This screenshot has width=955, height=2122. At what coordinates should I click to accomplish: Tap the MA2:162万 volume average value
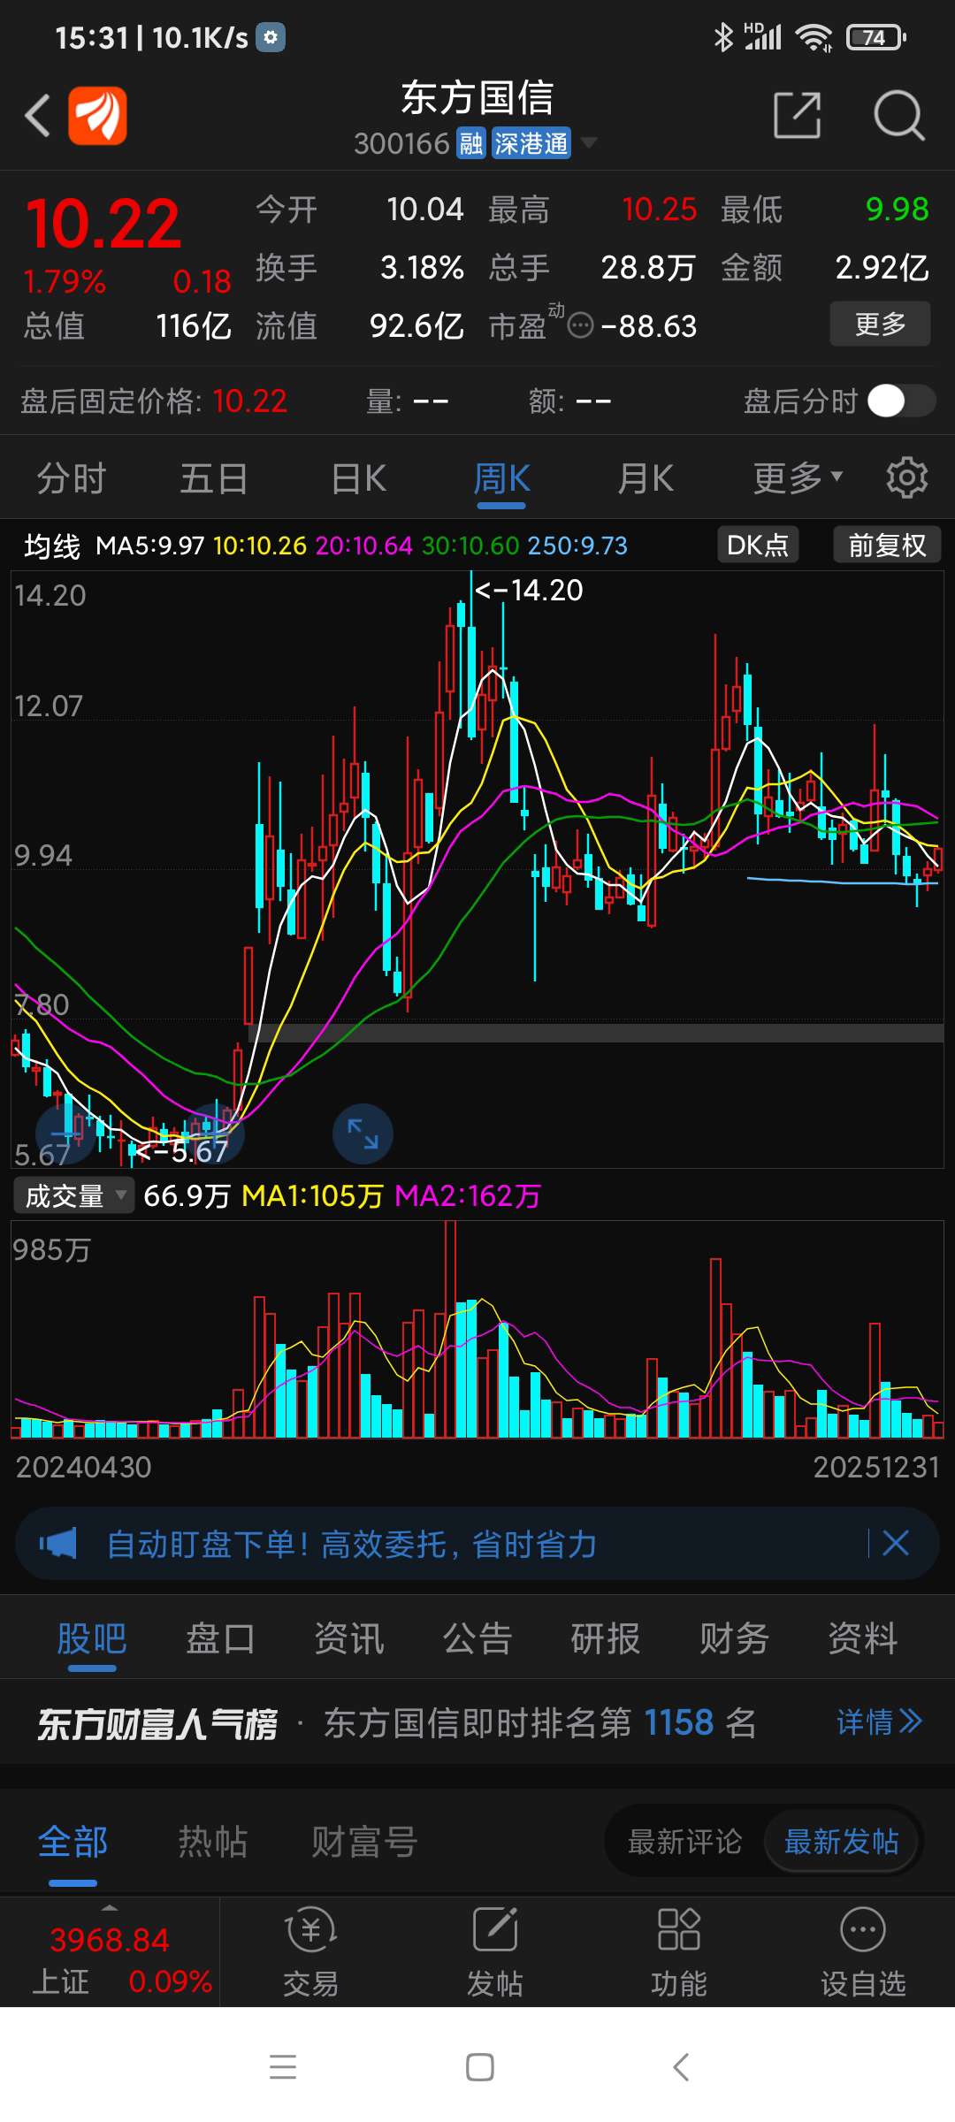(x=467, y=1196)
